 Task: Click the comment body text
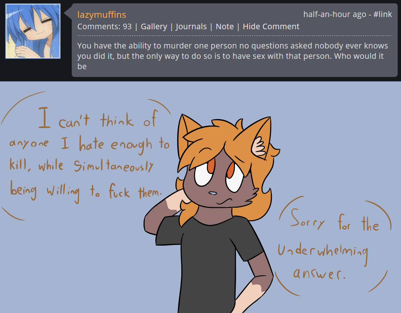232,56
